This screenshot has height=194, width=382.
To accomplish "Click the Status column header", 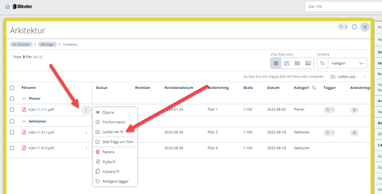I will [x=101, y=88].
